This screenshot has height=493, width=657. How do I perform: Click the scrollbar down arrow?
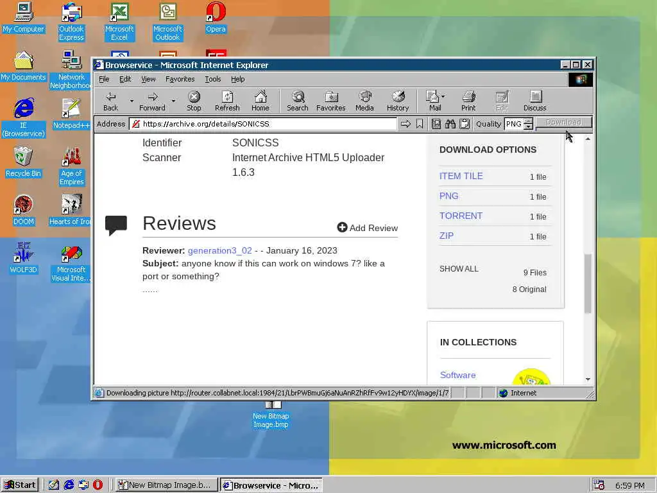point(588,379)
